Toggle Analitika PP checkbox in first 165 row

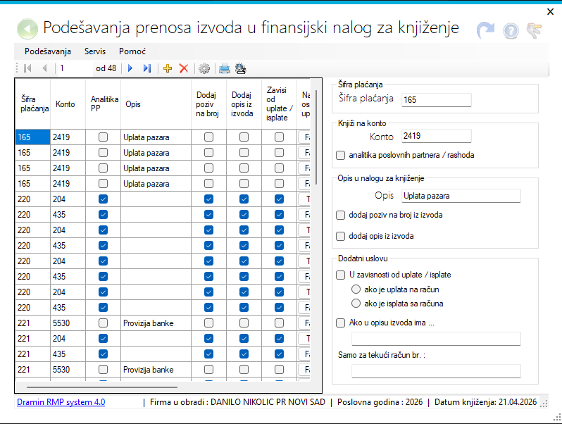(x=104, y=137)
